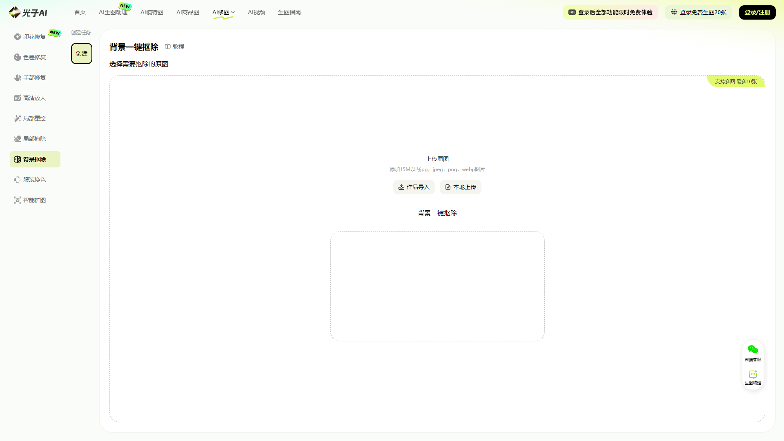Click the 本地上传 upload button
This screenshot has height=441, width=784.
coord(460,187)
